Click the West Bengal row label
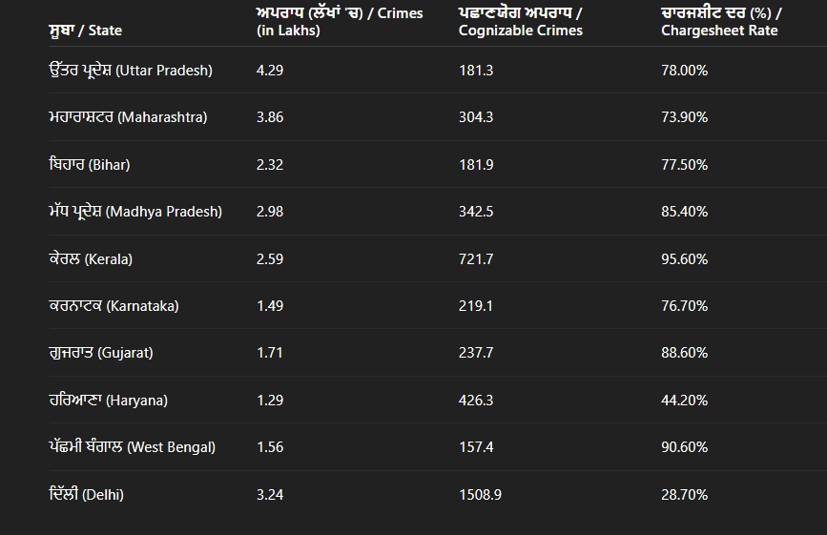Image resolution: width=827 pixels, height=535 pixels. coord(133,447)
